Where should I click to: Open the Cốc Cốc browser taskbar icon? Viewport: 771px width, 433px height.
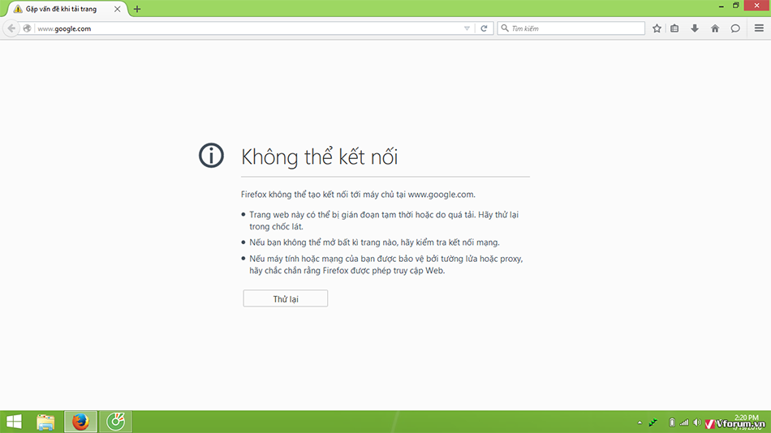point(115,422)
